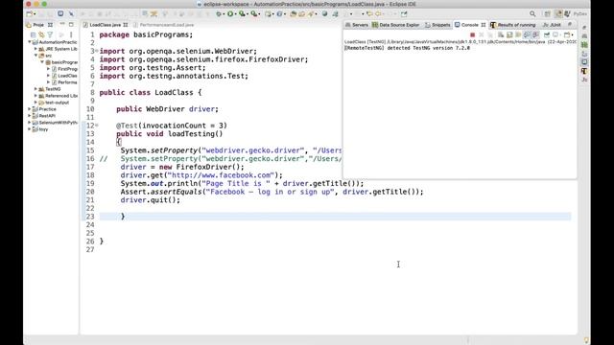614x345 pixels.
Task: Expand the test-output folder
Action: tap(35, 103)
